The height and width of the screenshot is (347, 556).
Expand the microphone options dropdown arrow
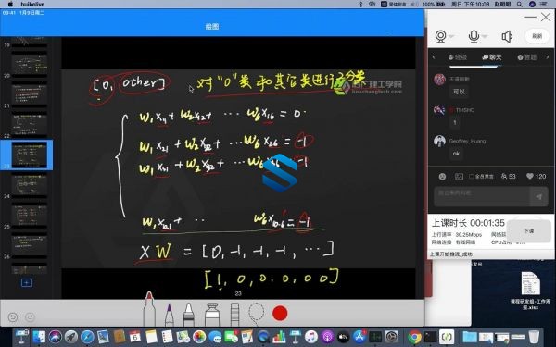click(x=484, y=36)
